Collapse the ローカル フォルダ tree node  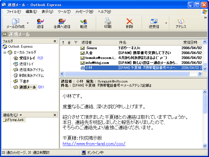(x=5, y=52)
